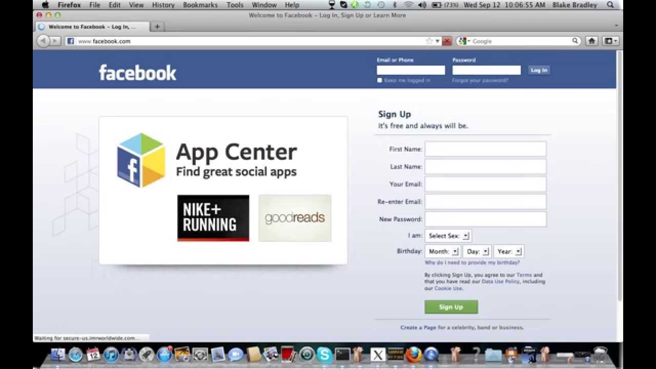Click the First Name field
The width and height of the screenshot is (656, 369).
(x=485, y=149)
